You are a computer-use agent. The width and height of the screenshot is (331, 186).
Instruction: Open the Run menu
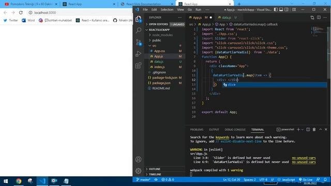(x=198, y=9)
